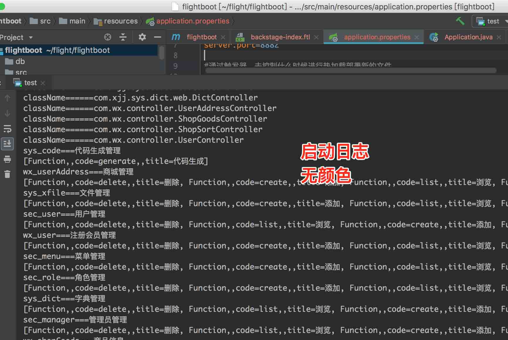Open main in the breadcrumb bar
This screenshot has width=508, height=340.
(77, 21)
